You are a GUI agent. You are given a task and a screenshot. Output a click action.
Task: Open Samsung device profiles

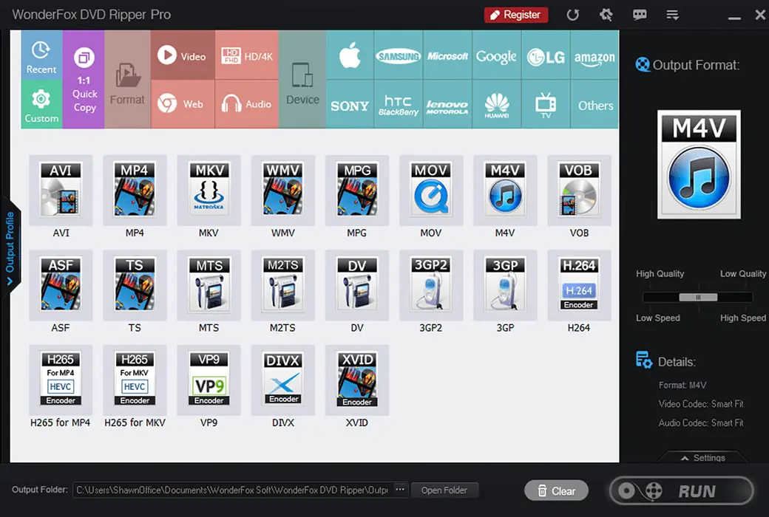pos(399,55)
